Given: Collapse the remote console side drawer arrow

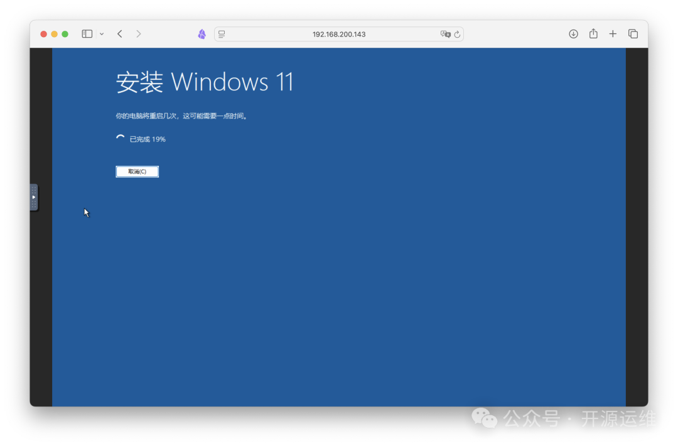Looking at the screenshot, I should [34, 197].
